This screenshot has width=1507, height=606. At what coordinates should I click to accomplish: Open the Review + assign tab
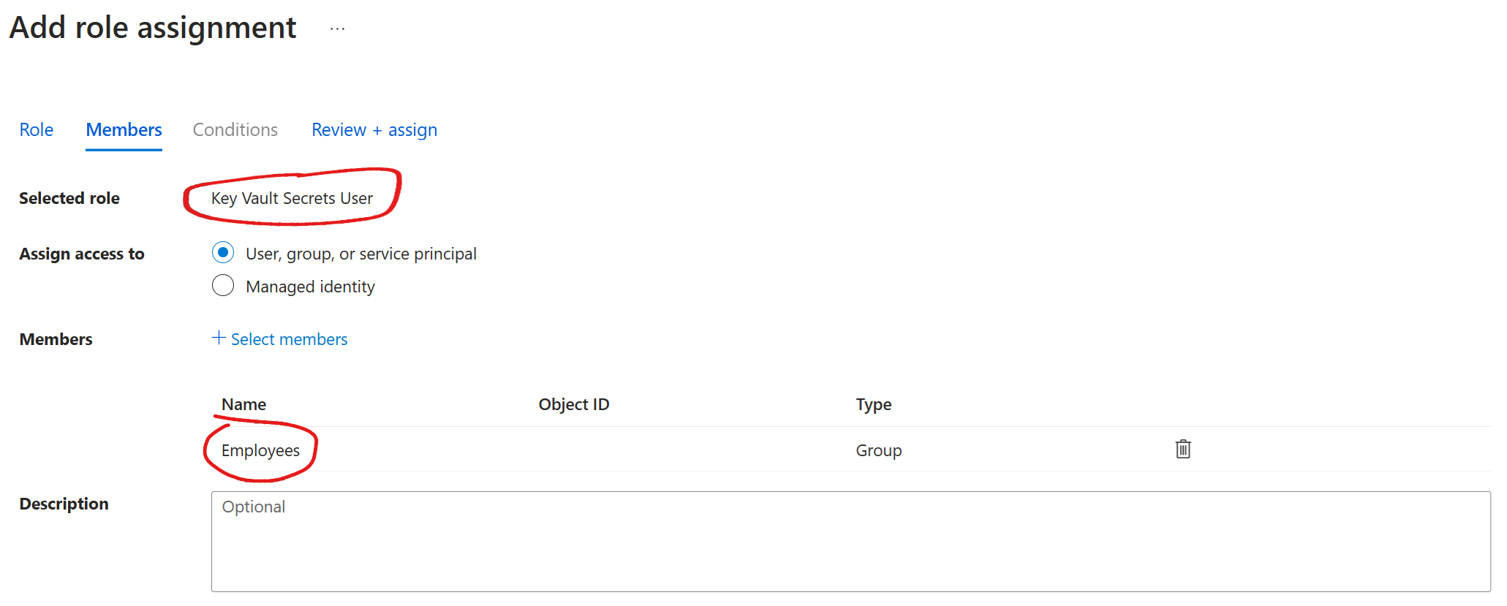click(x=374, y=130)
